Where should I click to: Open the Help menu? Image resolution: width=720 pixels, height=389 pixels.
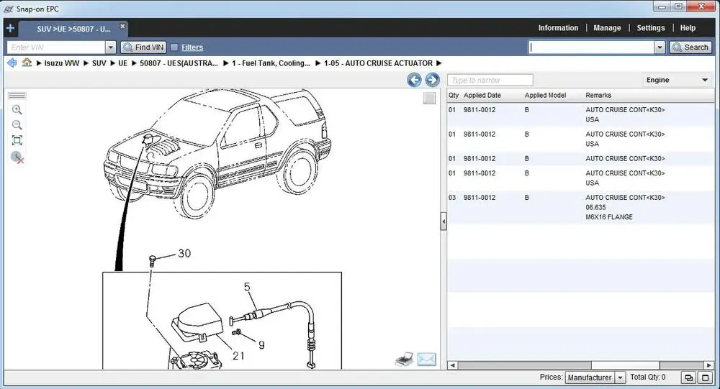(x=688, y=28)
